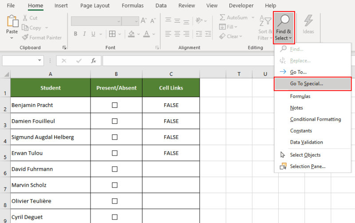Switch to the Data tab
Screen dimensions: 355x223
(161, 5)
